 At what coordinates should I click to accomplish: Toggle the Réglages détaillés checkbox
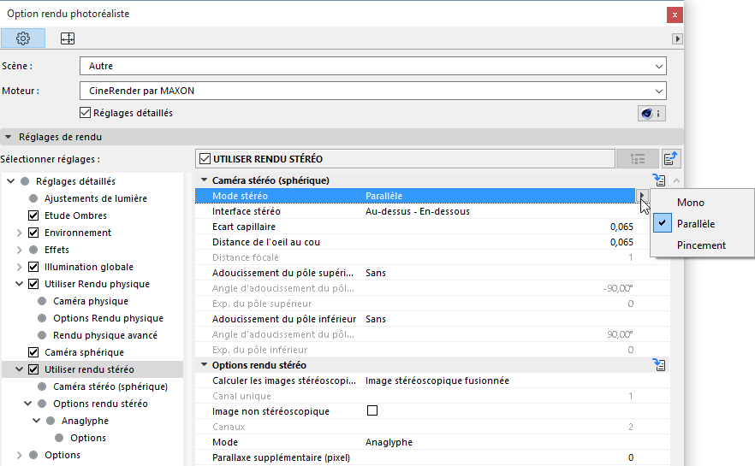(86, 113)
